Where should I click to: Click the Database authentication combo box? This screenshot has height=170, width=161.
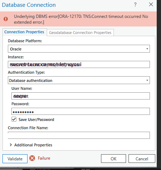point(79,80)
